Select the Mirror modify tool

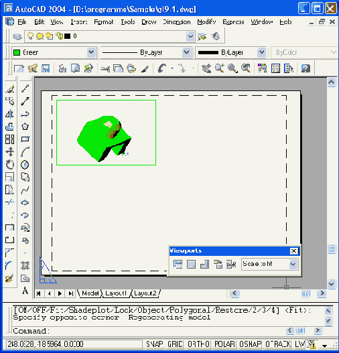[x=9, y=114]
